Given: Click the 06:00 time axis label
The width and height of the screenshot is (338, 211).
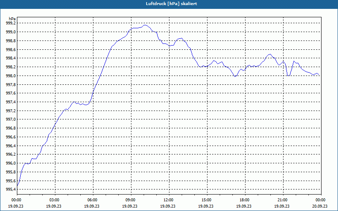Looking at the screenshot, I should tap(93, 200).
